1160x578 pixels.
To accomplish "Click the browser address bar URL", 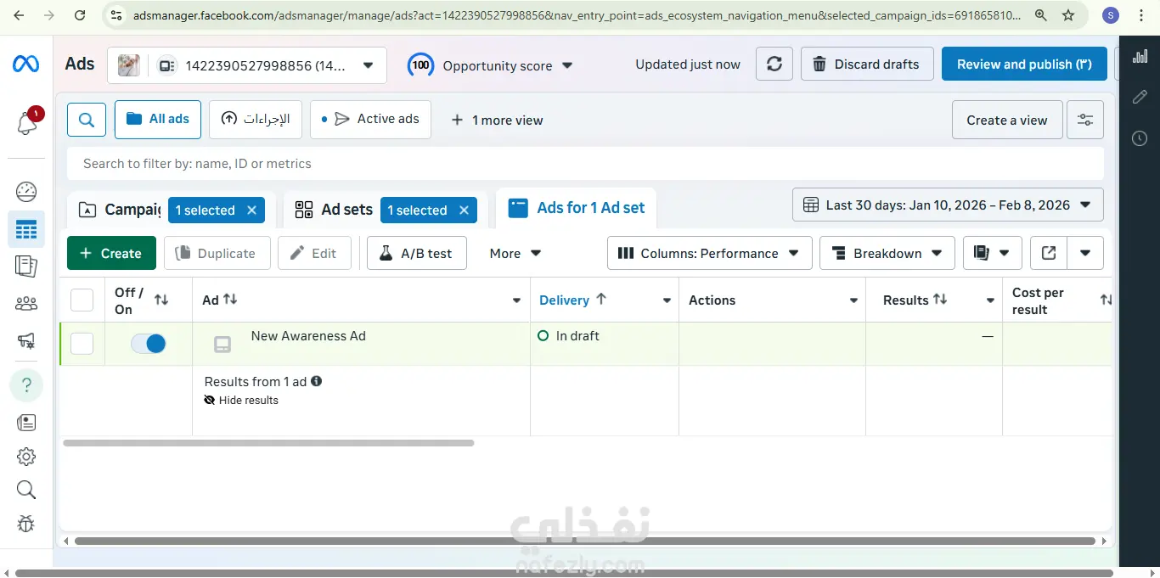I will 577,15.
